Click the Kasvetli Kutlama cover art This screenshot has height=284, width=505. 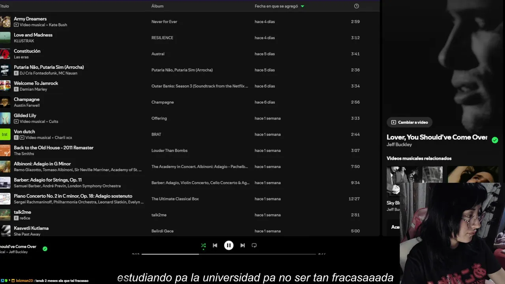click(5, 231)
